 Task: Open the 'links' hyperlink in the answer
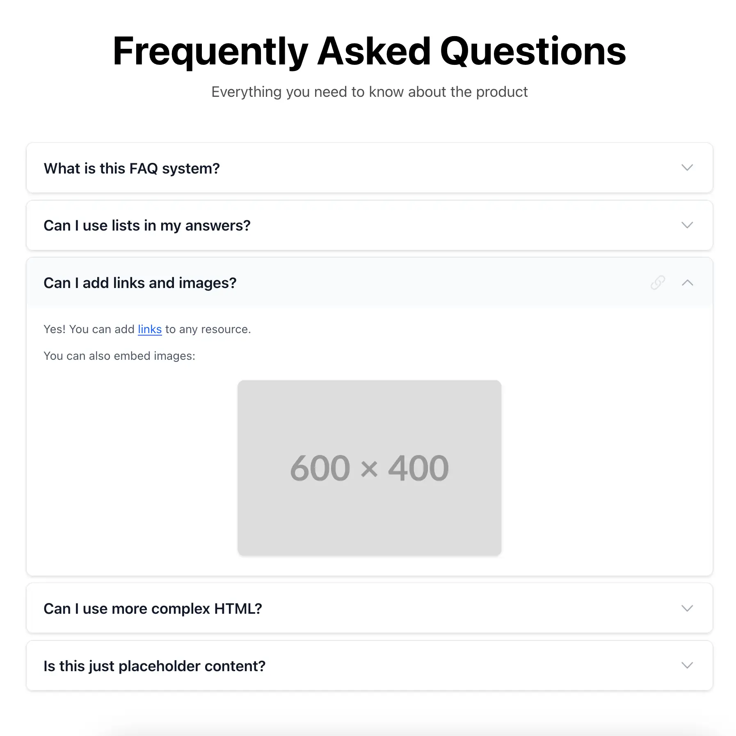point(149,329)
